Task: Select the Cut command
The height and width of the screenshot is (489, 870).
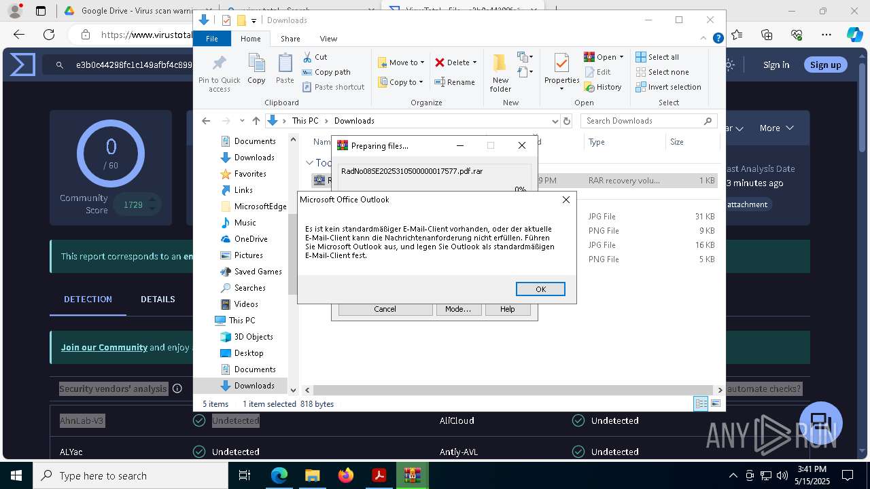Action: click(315, 57)
